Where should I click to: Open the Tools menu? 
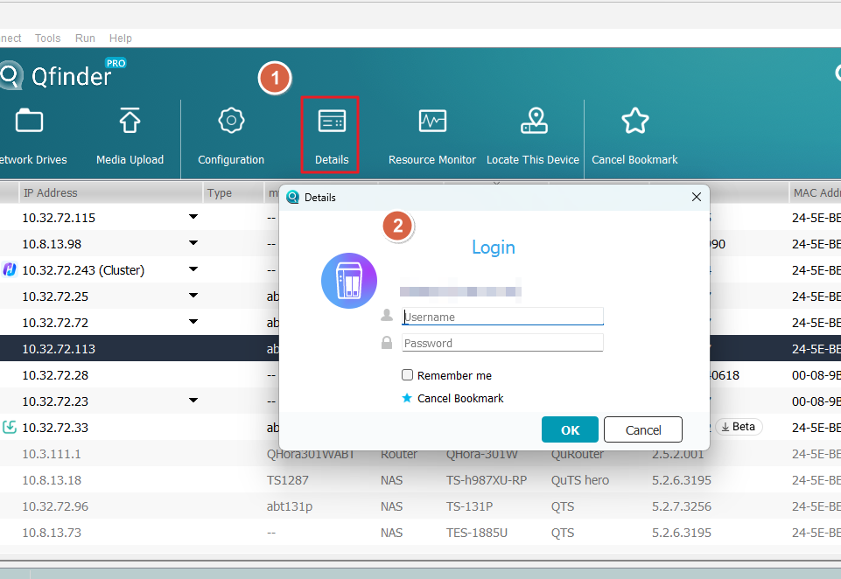coord(48,38)
